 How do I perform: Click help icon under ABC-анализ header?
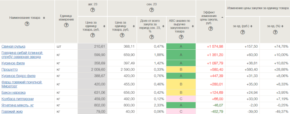tap(181, 37)
